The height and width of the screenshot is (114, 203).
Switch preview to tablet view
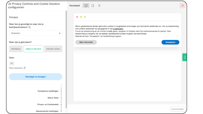[93, 6]
